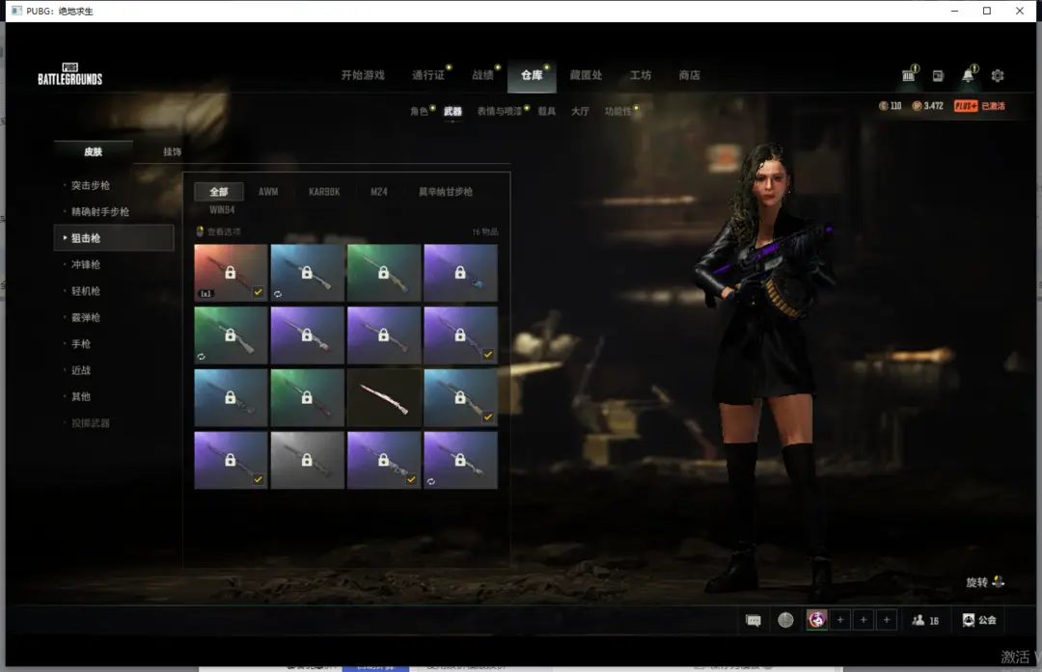Click the refresh icon on green skin tile
Image resolution: width=1042 pixels, height=672 pixels.
(x=201, y=357)
